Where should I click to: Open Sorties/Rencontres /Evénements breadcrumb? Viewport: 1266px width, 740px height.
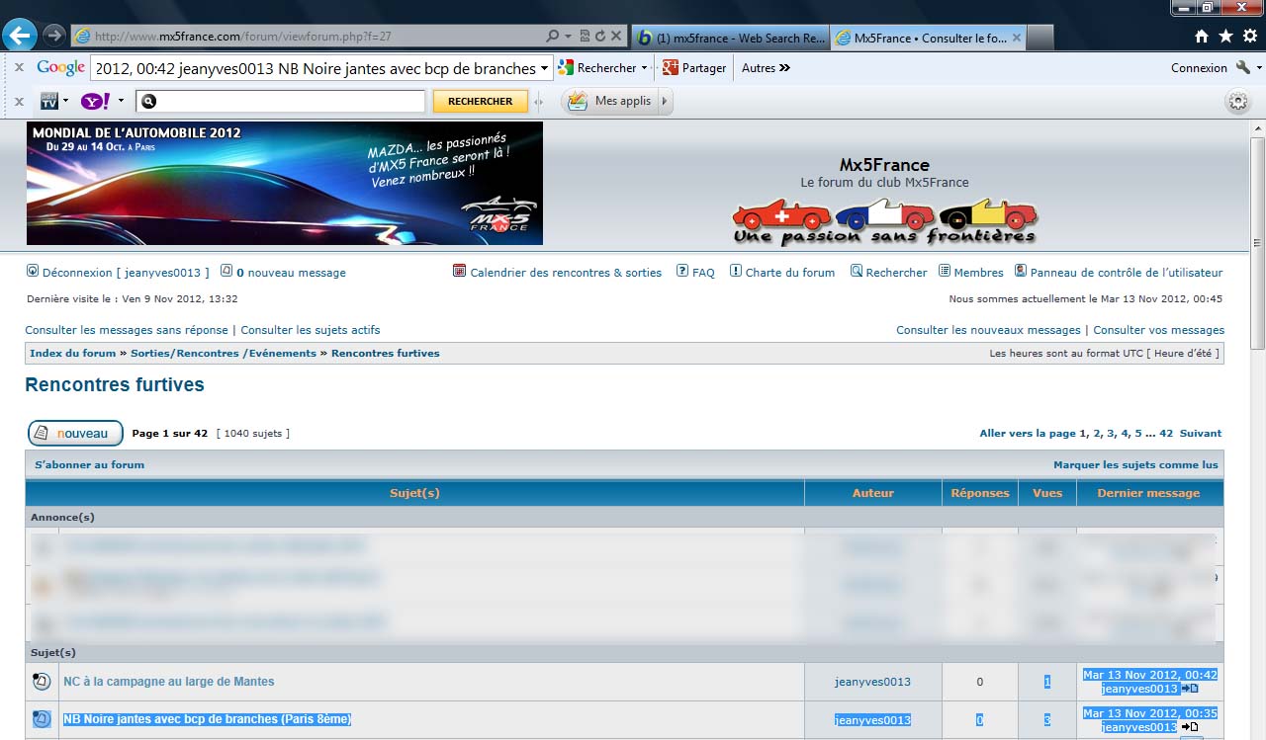[x=224, y=353]
